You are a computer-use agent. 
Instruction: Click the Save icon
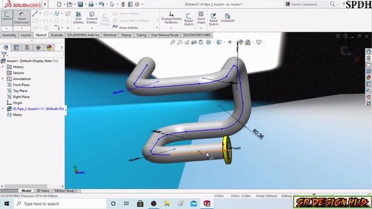(x=80, y=4)
